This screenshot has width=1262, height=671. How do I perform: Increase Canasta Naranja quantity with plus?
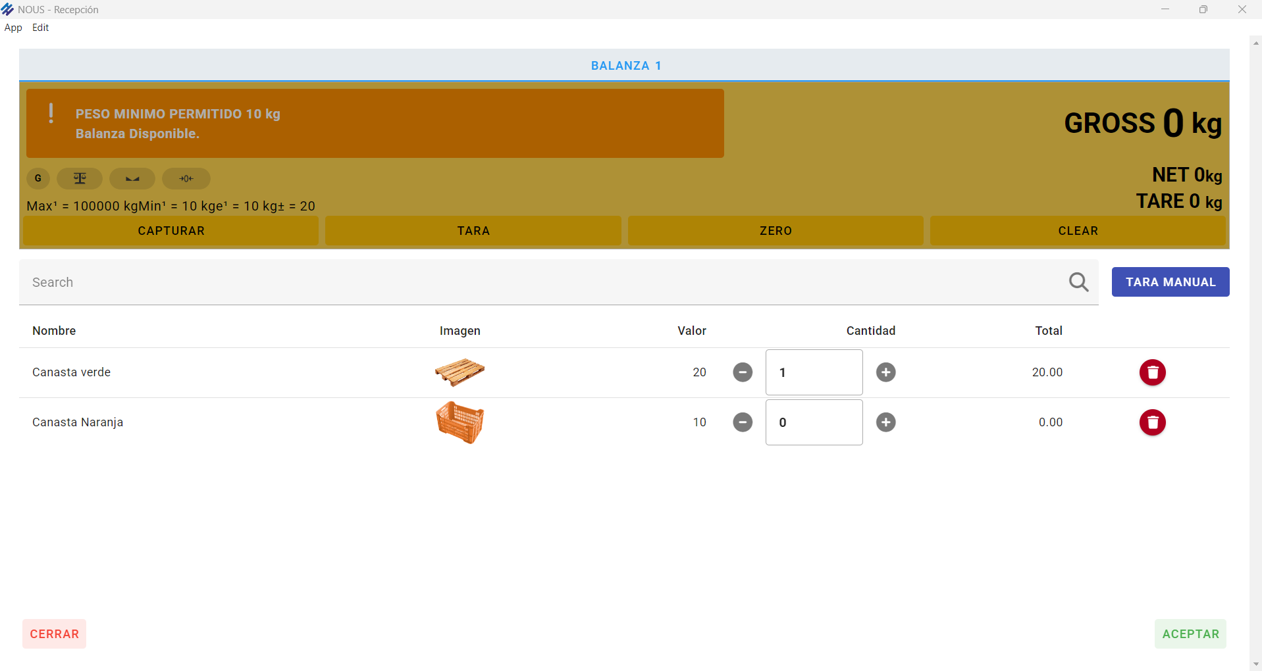[x=885, y=422]
